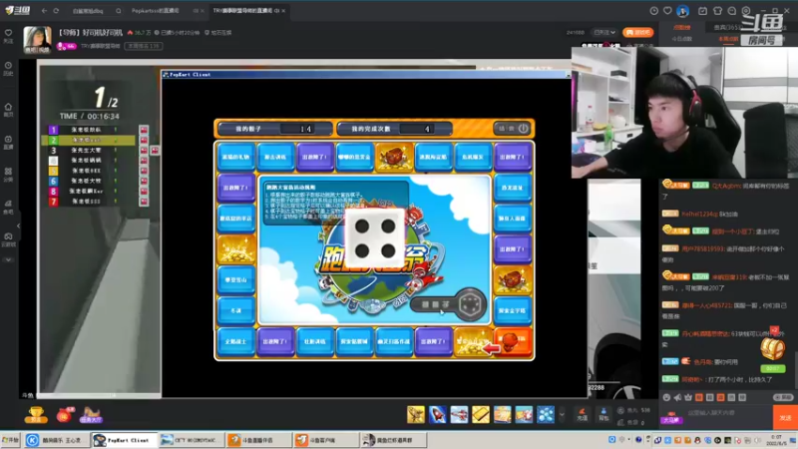Go back with the back arrow
The width and height of the screenshot is (798, 449).
(44, 11)
